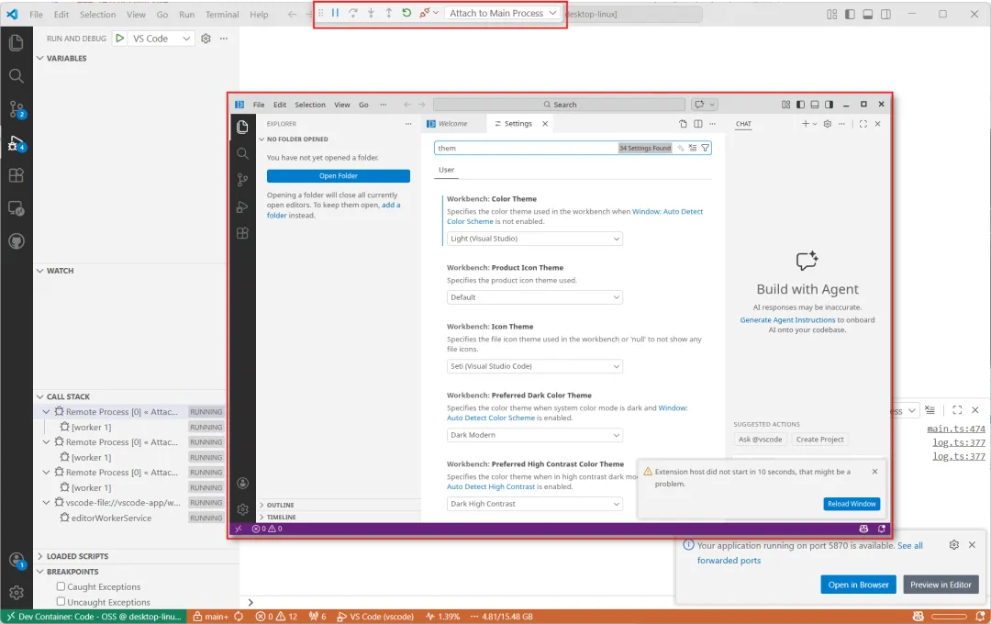Enable Caught Exceptions breakpoint checkbox
This screenshot has width=991, height=624.
point(61,586)
